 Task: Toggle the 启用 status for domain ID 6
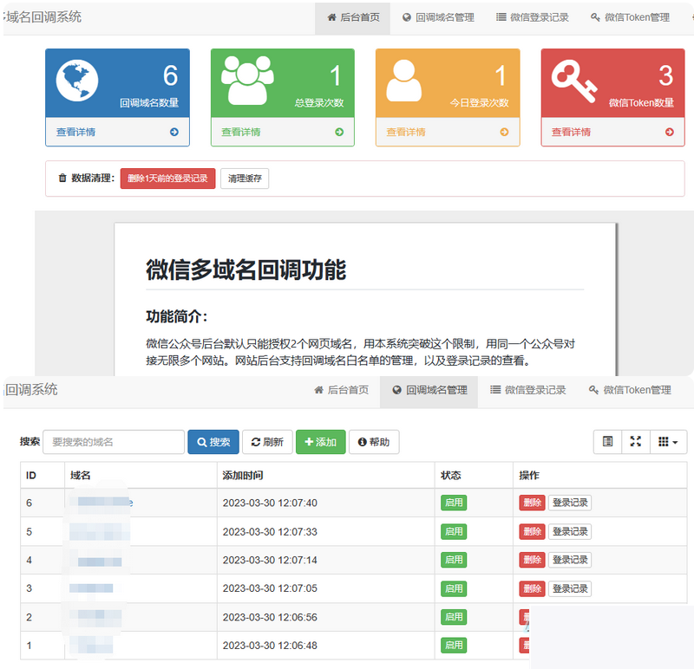coord(453,503)
